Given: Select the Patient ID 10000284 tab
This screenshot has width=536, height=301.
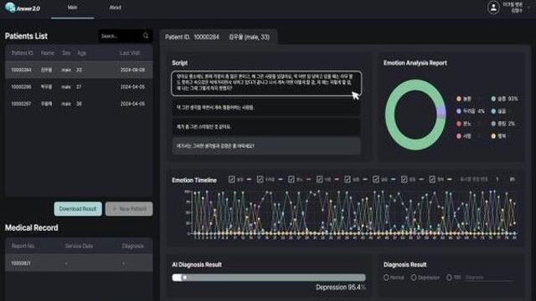Looking at the screenshot, I should pos(218,37).
